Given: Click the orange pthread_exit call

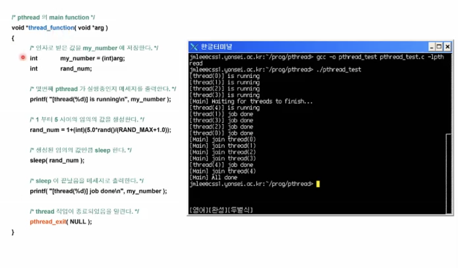Looking at the screenshot, I should click(x=48, y=222).
